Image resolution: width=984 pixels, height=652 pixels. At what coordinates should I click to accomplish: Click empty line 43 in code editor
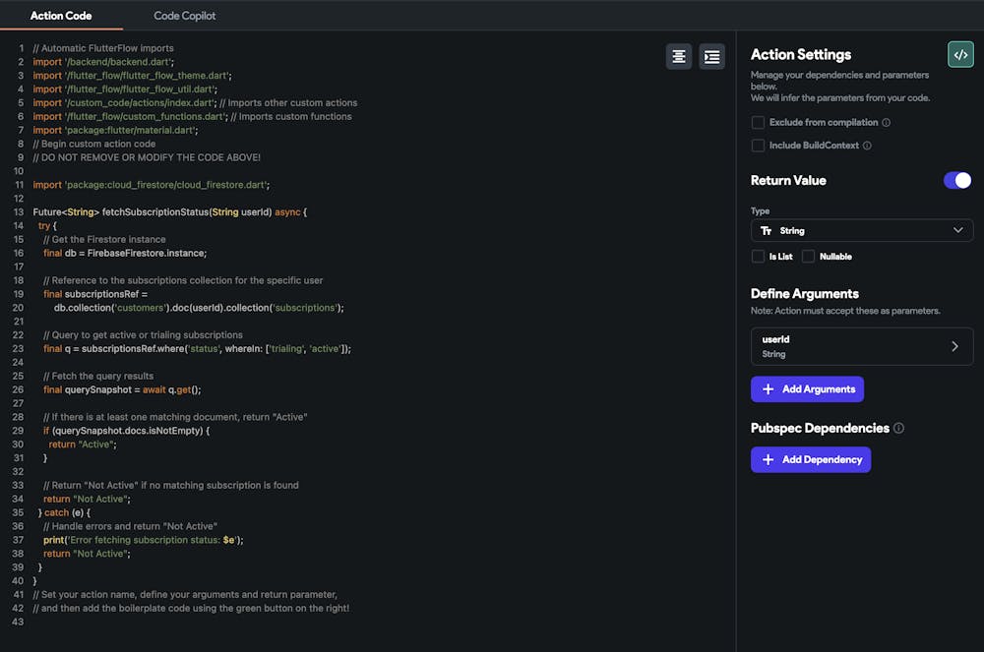click(x=295, y=635)
